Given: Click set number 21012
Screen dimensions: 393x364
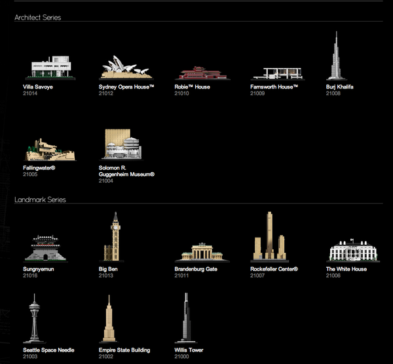Looking at the screenshot, I should tap(105, 94).
